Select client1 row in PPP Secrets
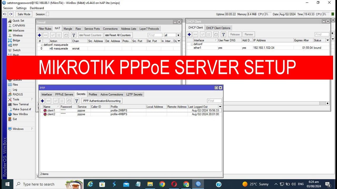This screenshot has width=337, height=189. click(131, 111)
